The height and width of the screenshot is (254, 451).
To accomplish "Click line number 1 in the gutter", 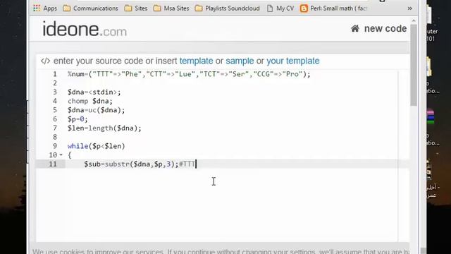I will 55,74.
